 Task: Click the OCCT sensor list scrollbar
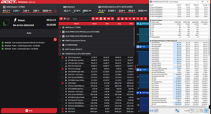[x=134, y=36]
